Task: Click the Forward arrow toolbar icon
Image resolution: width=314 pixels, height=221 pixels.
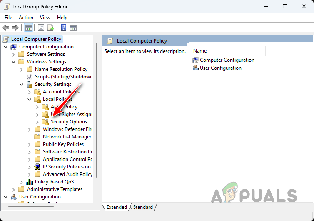Action: click(15, 28)
